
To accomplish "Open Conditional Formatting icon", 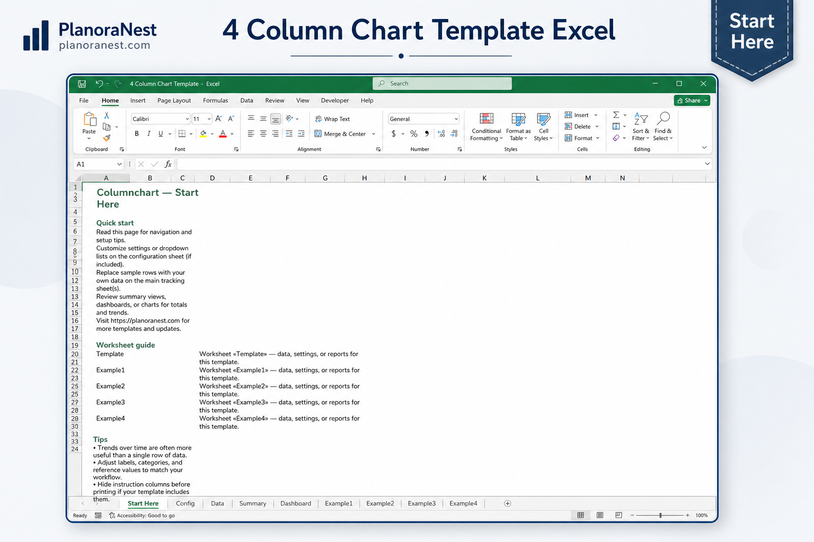I will click(486, 119).
